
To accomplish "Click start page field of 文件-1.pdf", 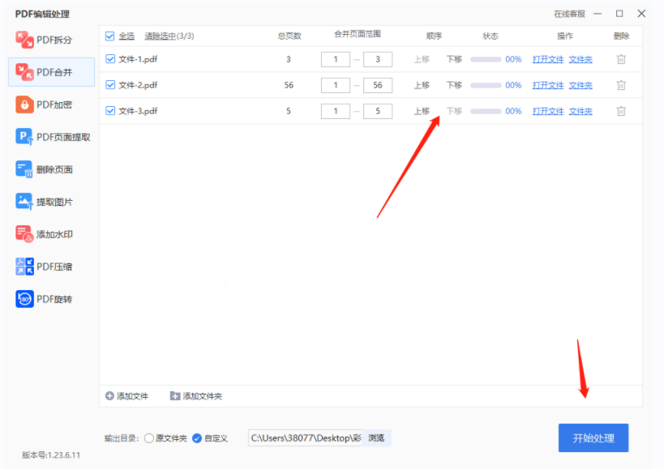I will [x=336, y=59].
